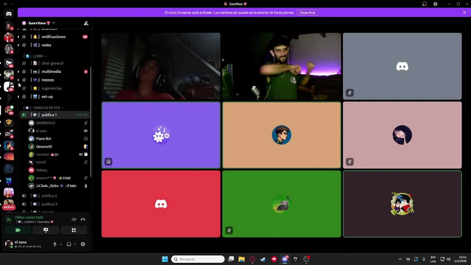Focus the webcam tile of man in green shirt

pos(281,66)
